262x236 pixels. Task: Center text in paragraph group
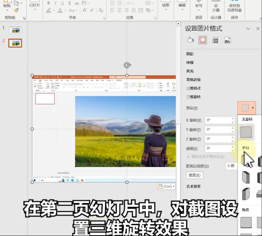click(x=119, y=10)
